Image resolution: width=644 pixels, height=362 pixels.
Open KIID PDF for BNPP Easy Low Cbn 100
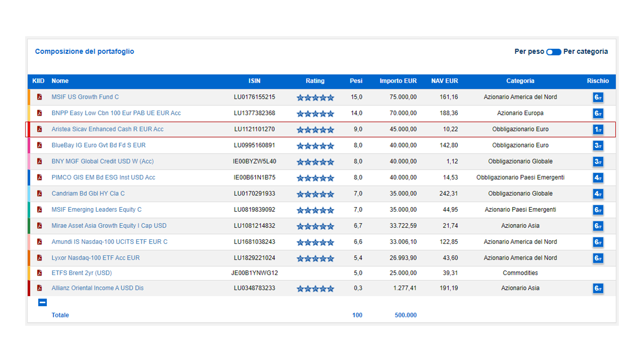(x=39, y=113)
